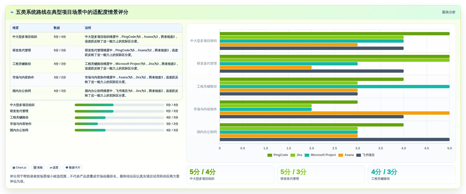The height and width of the screenshot is (194, 466).
Task: Click the 国内办公协同 progress bar
Action: 119,130
